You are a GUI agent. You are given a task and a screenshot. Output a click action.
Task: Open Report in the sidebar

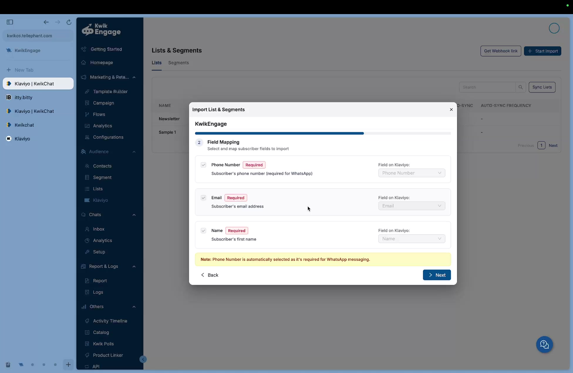coord(100,281)
